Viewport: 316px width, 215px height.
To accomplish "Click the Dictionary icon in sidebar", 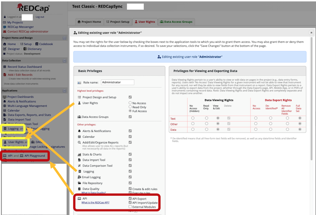I will [25, 49].
